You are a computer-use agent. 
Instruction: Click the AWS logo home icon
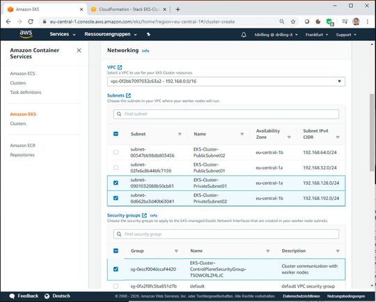(x=26, y=34)
